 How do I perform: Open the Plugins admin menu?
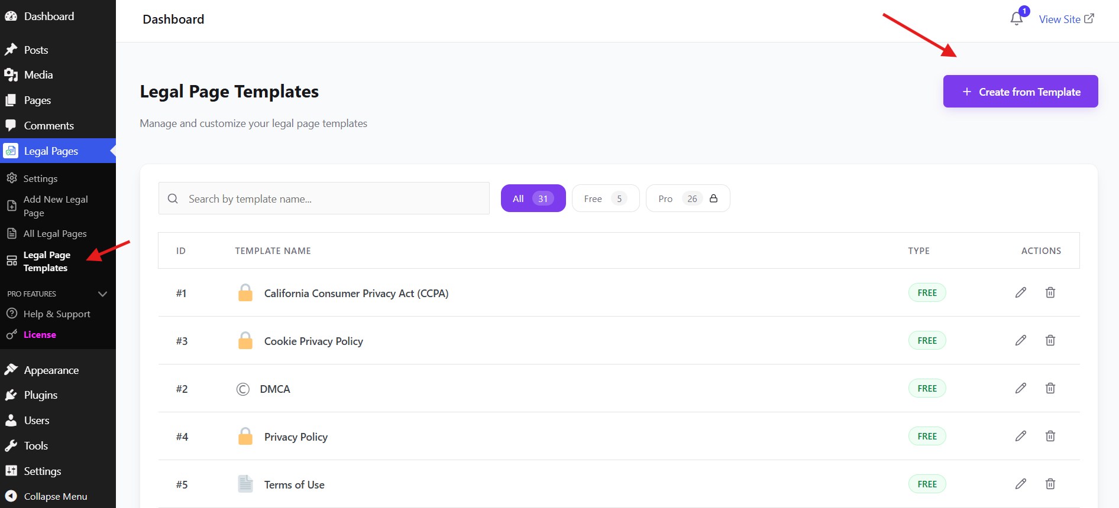click(x=41, y=395)
